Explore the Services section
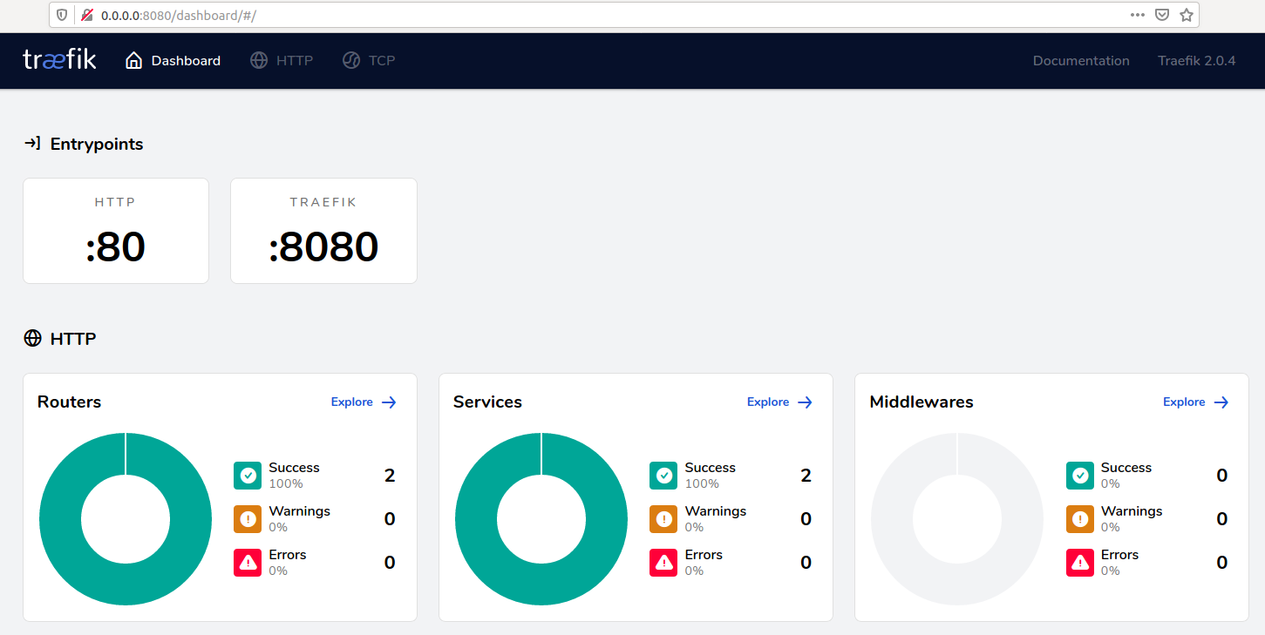This screenshot has width=1265, height=635. click(779, 402)
